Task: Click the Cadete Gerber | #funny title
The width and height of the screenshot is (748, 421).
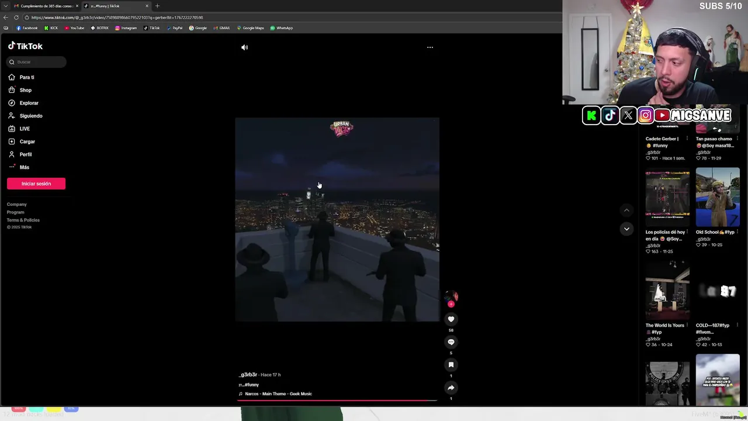Action: point(663,142)
